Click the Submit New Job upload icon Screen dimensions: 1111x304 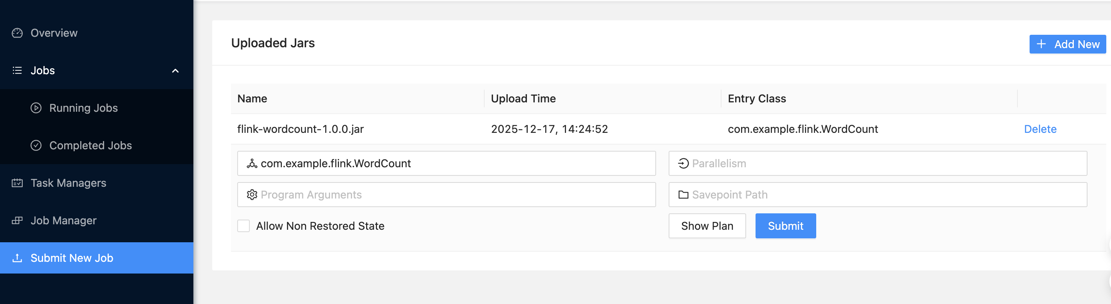tap(17, 258)
